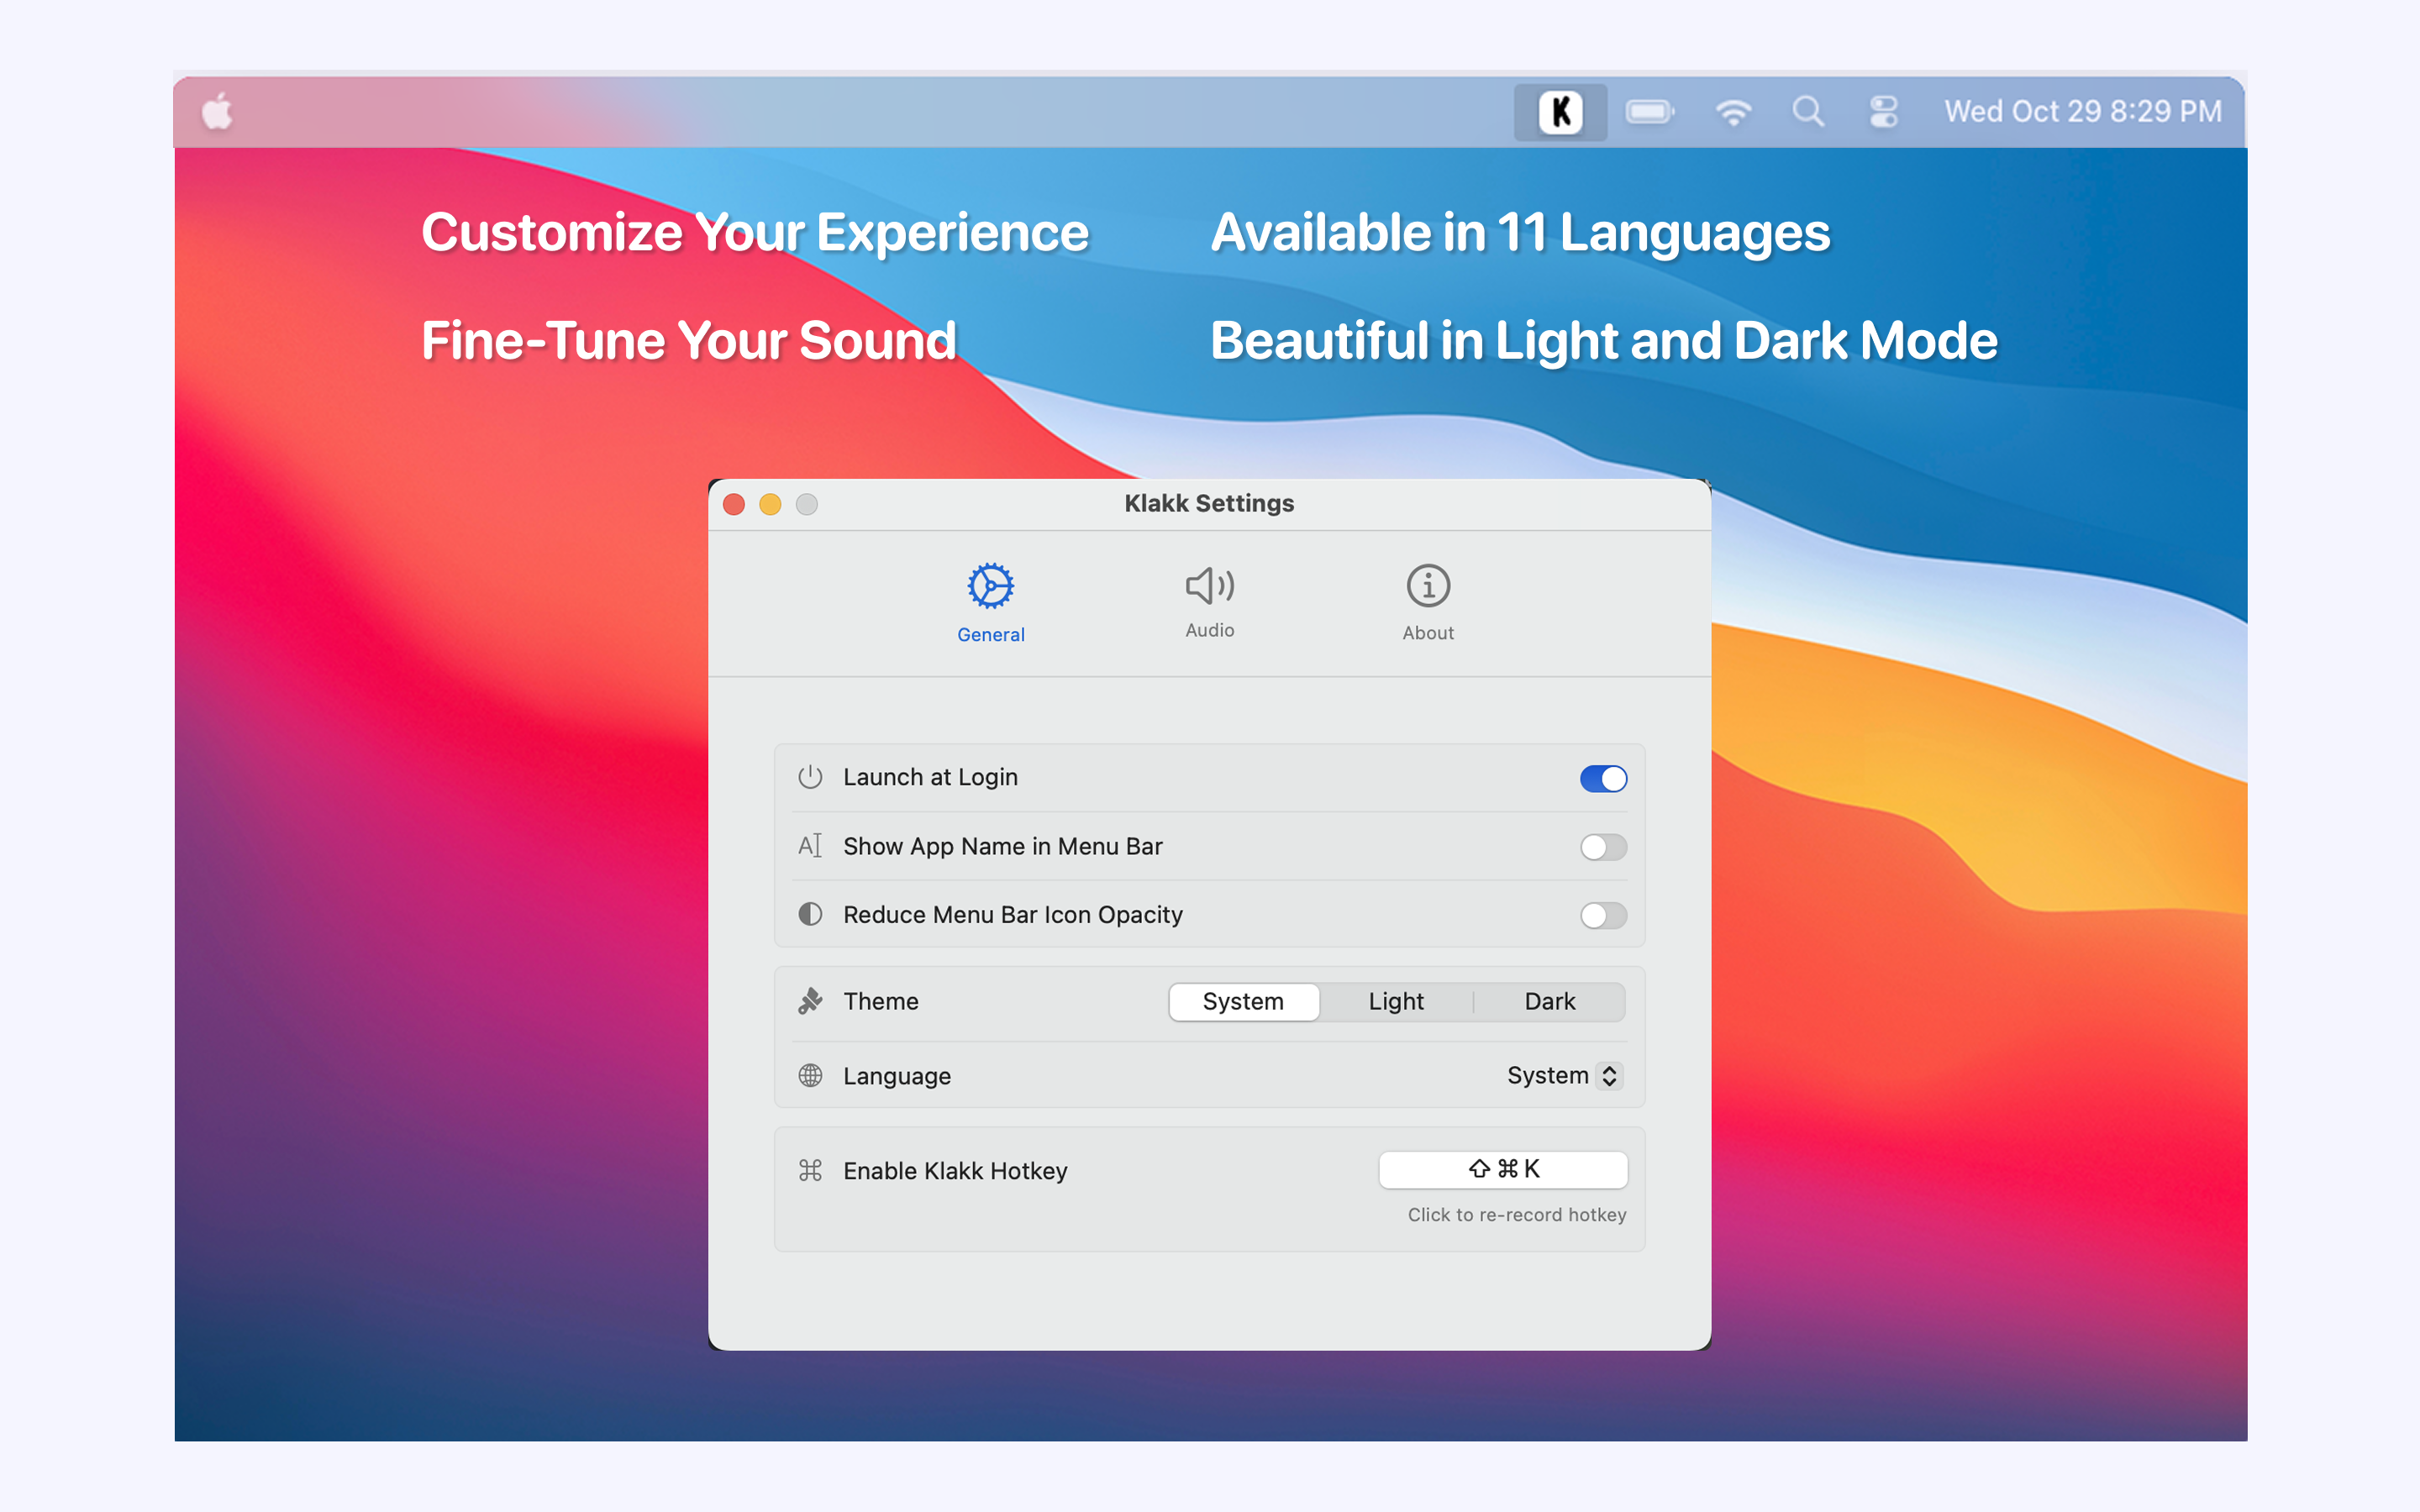The height and width of the screenshot is (1512, 2420).
Task: Switch to the General settings tab
Action: [x=990, y=602]
